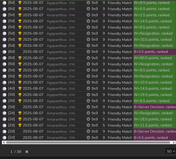Open opponent Agapanthus in the B+3.5 points row
The image size is (176, 159).
57,52
